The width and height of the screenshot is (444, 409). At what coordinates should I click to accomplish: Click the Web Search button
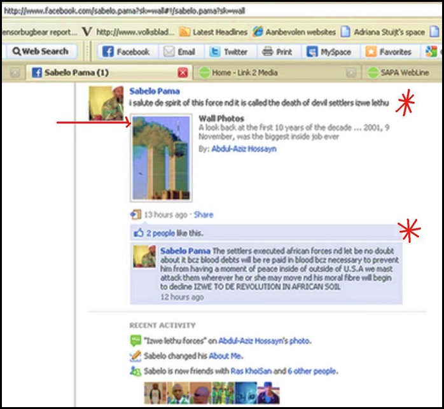(x=41, y=52)
